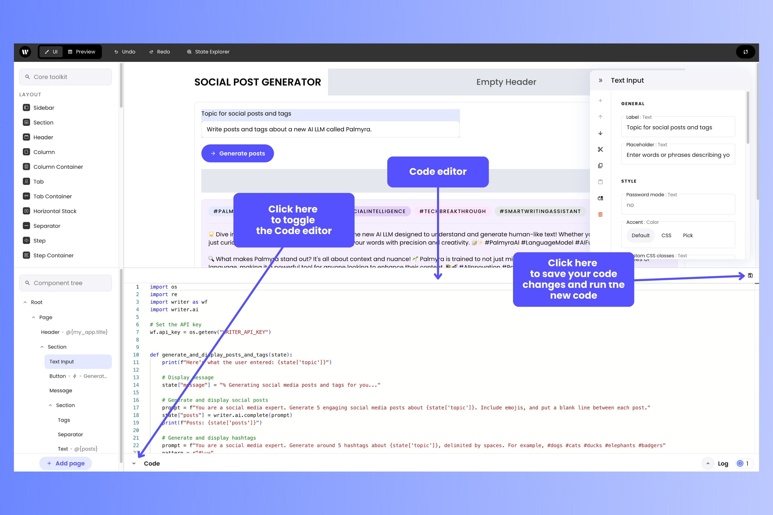Select Default accent color option
The image size is (773, 515).
point(641,236)
